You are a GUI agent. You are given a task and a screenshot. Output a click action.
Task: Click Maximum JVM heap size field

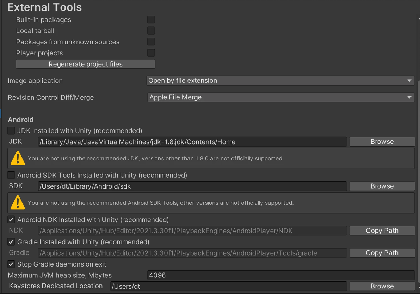pyautogui.click(x=281, y=275)
